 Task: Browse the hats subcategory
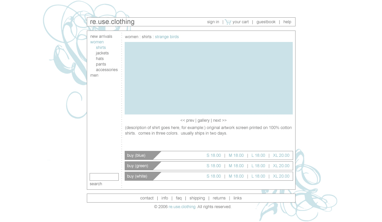tap(100, 59)
